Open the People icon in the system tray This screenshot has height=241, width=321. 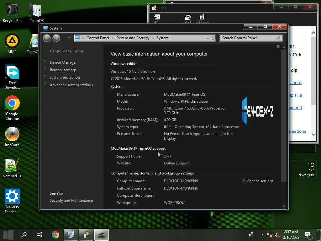pos(251,235)
